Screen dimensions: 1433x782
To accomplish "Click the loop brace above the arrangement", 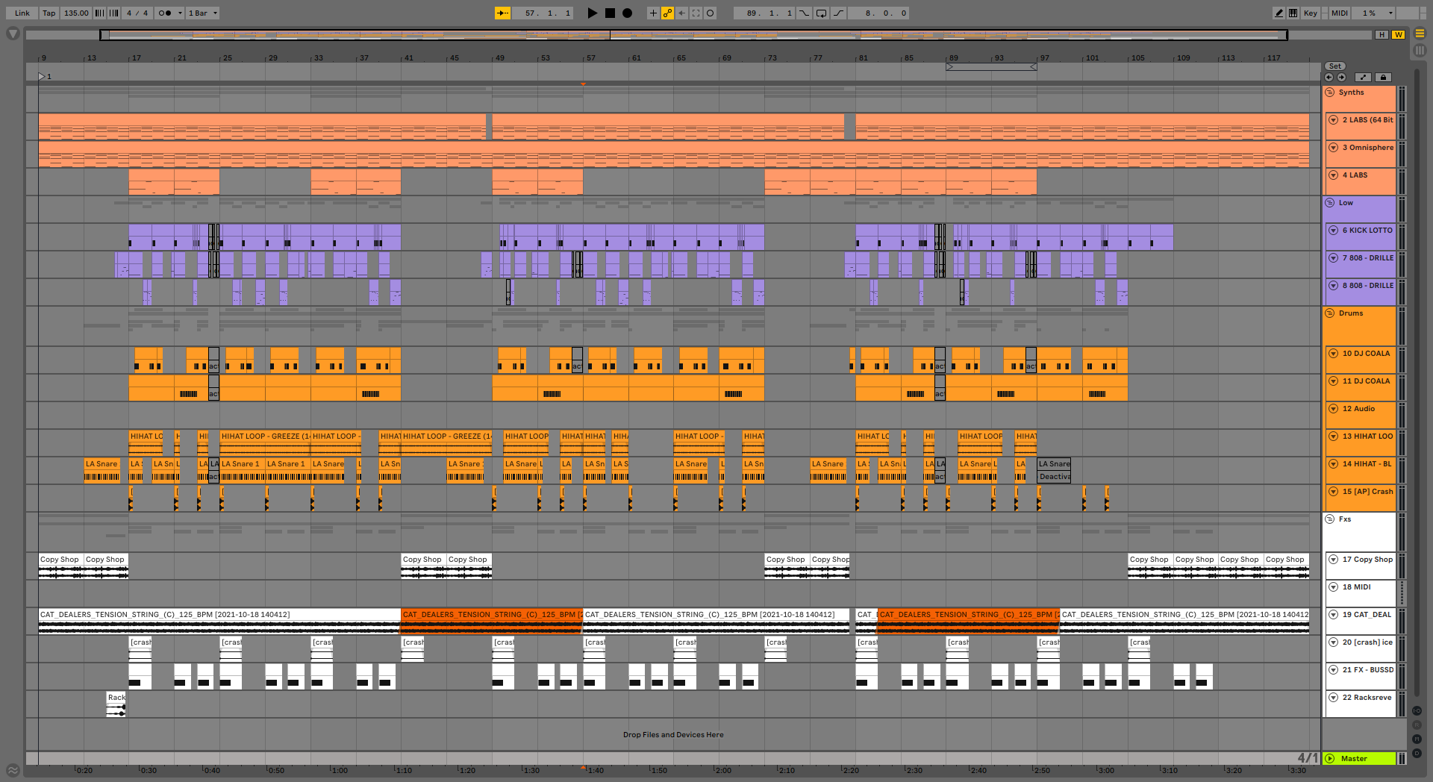I will 991,66.
